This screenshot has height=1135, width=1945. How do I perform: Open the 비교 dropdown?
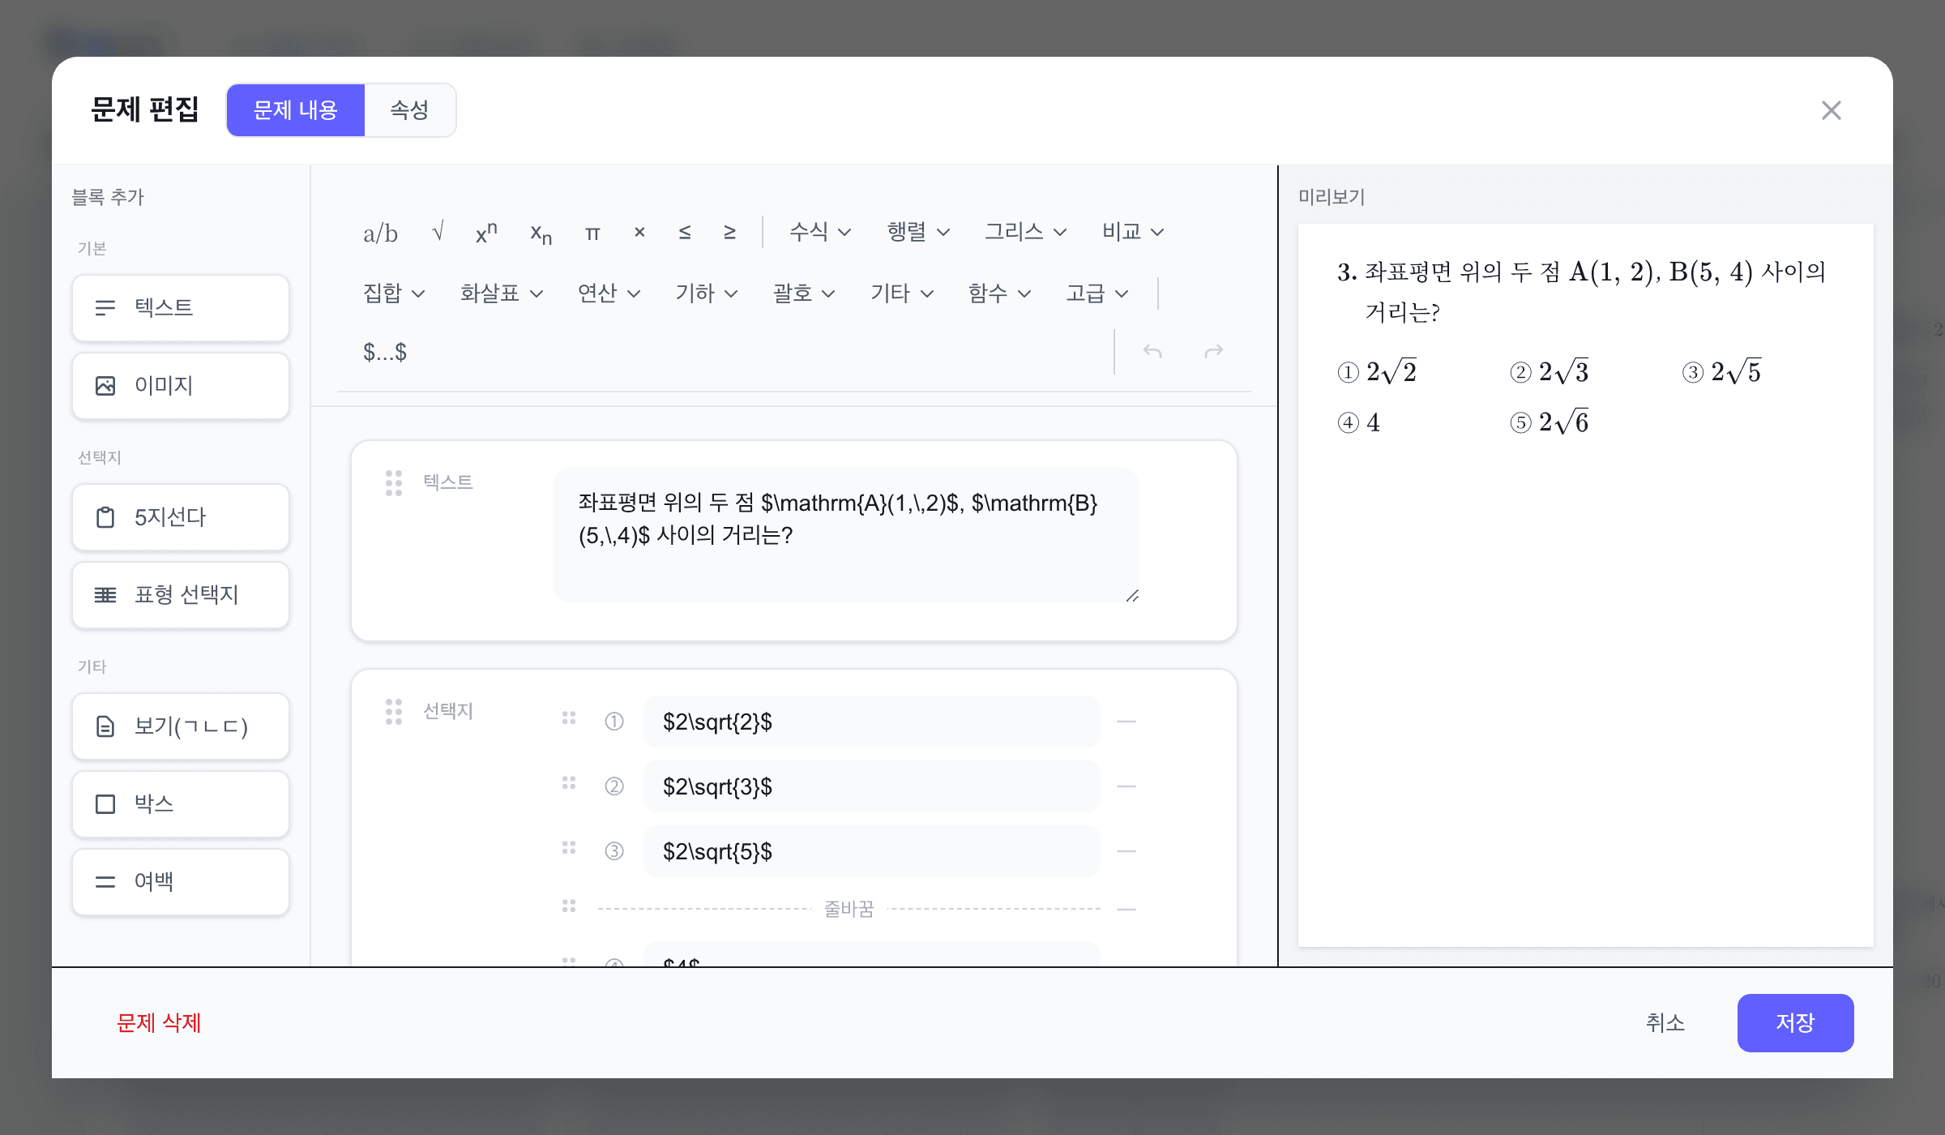tap(1133, 232)
